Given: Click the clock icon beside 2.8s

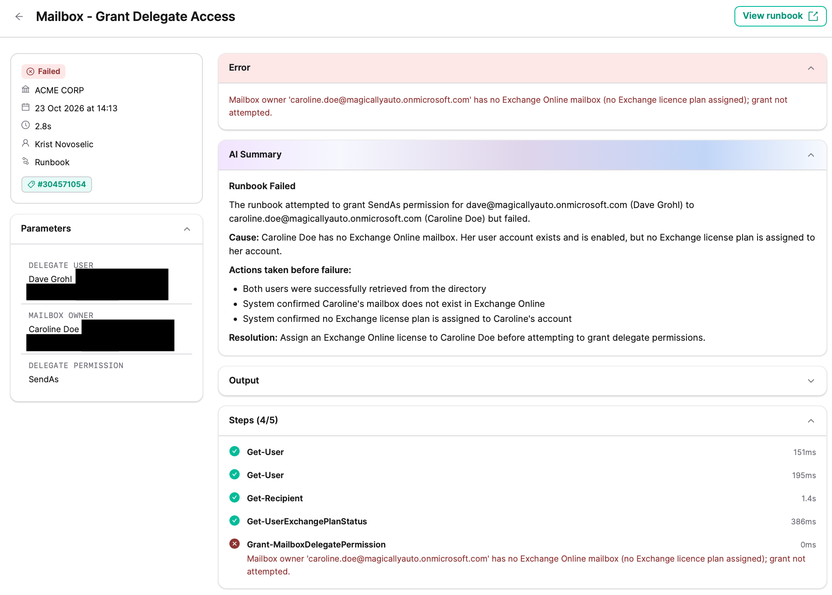Looking at the screenshot, I should click(26, 125).
